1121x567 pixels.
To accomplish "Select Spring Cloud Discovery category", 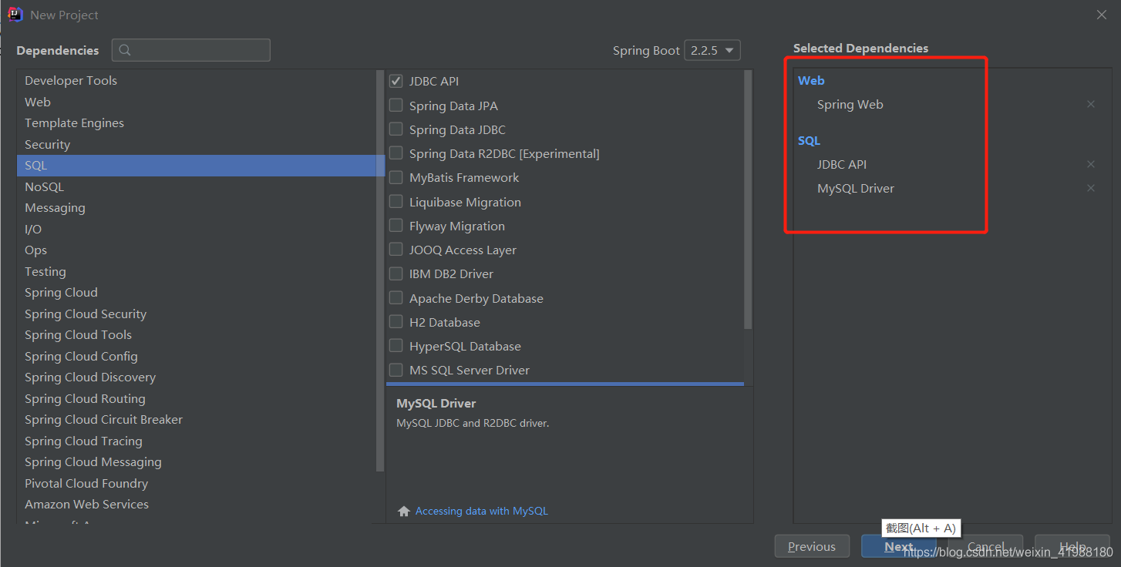I will point(196,377).
